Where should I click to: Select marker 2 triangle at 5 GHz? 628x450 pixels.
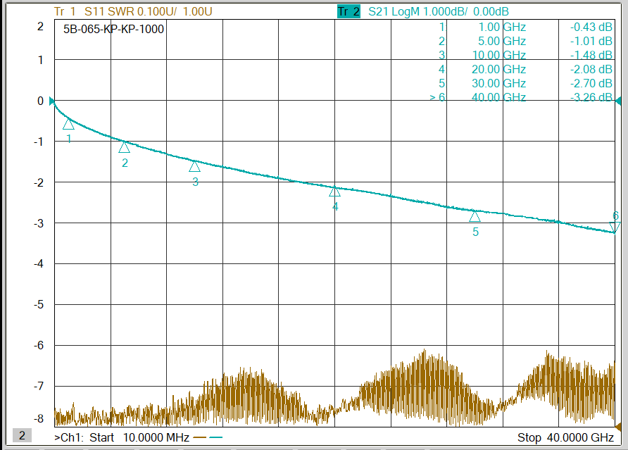(124, 147)
